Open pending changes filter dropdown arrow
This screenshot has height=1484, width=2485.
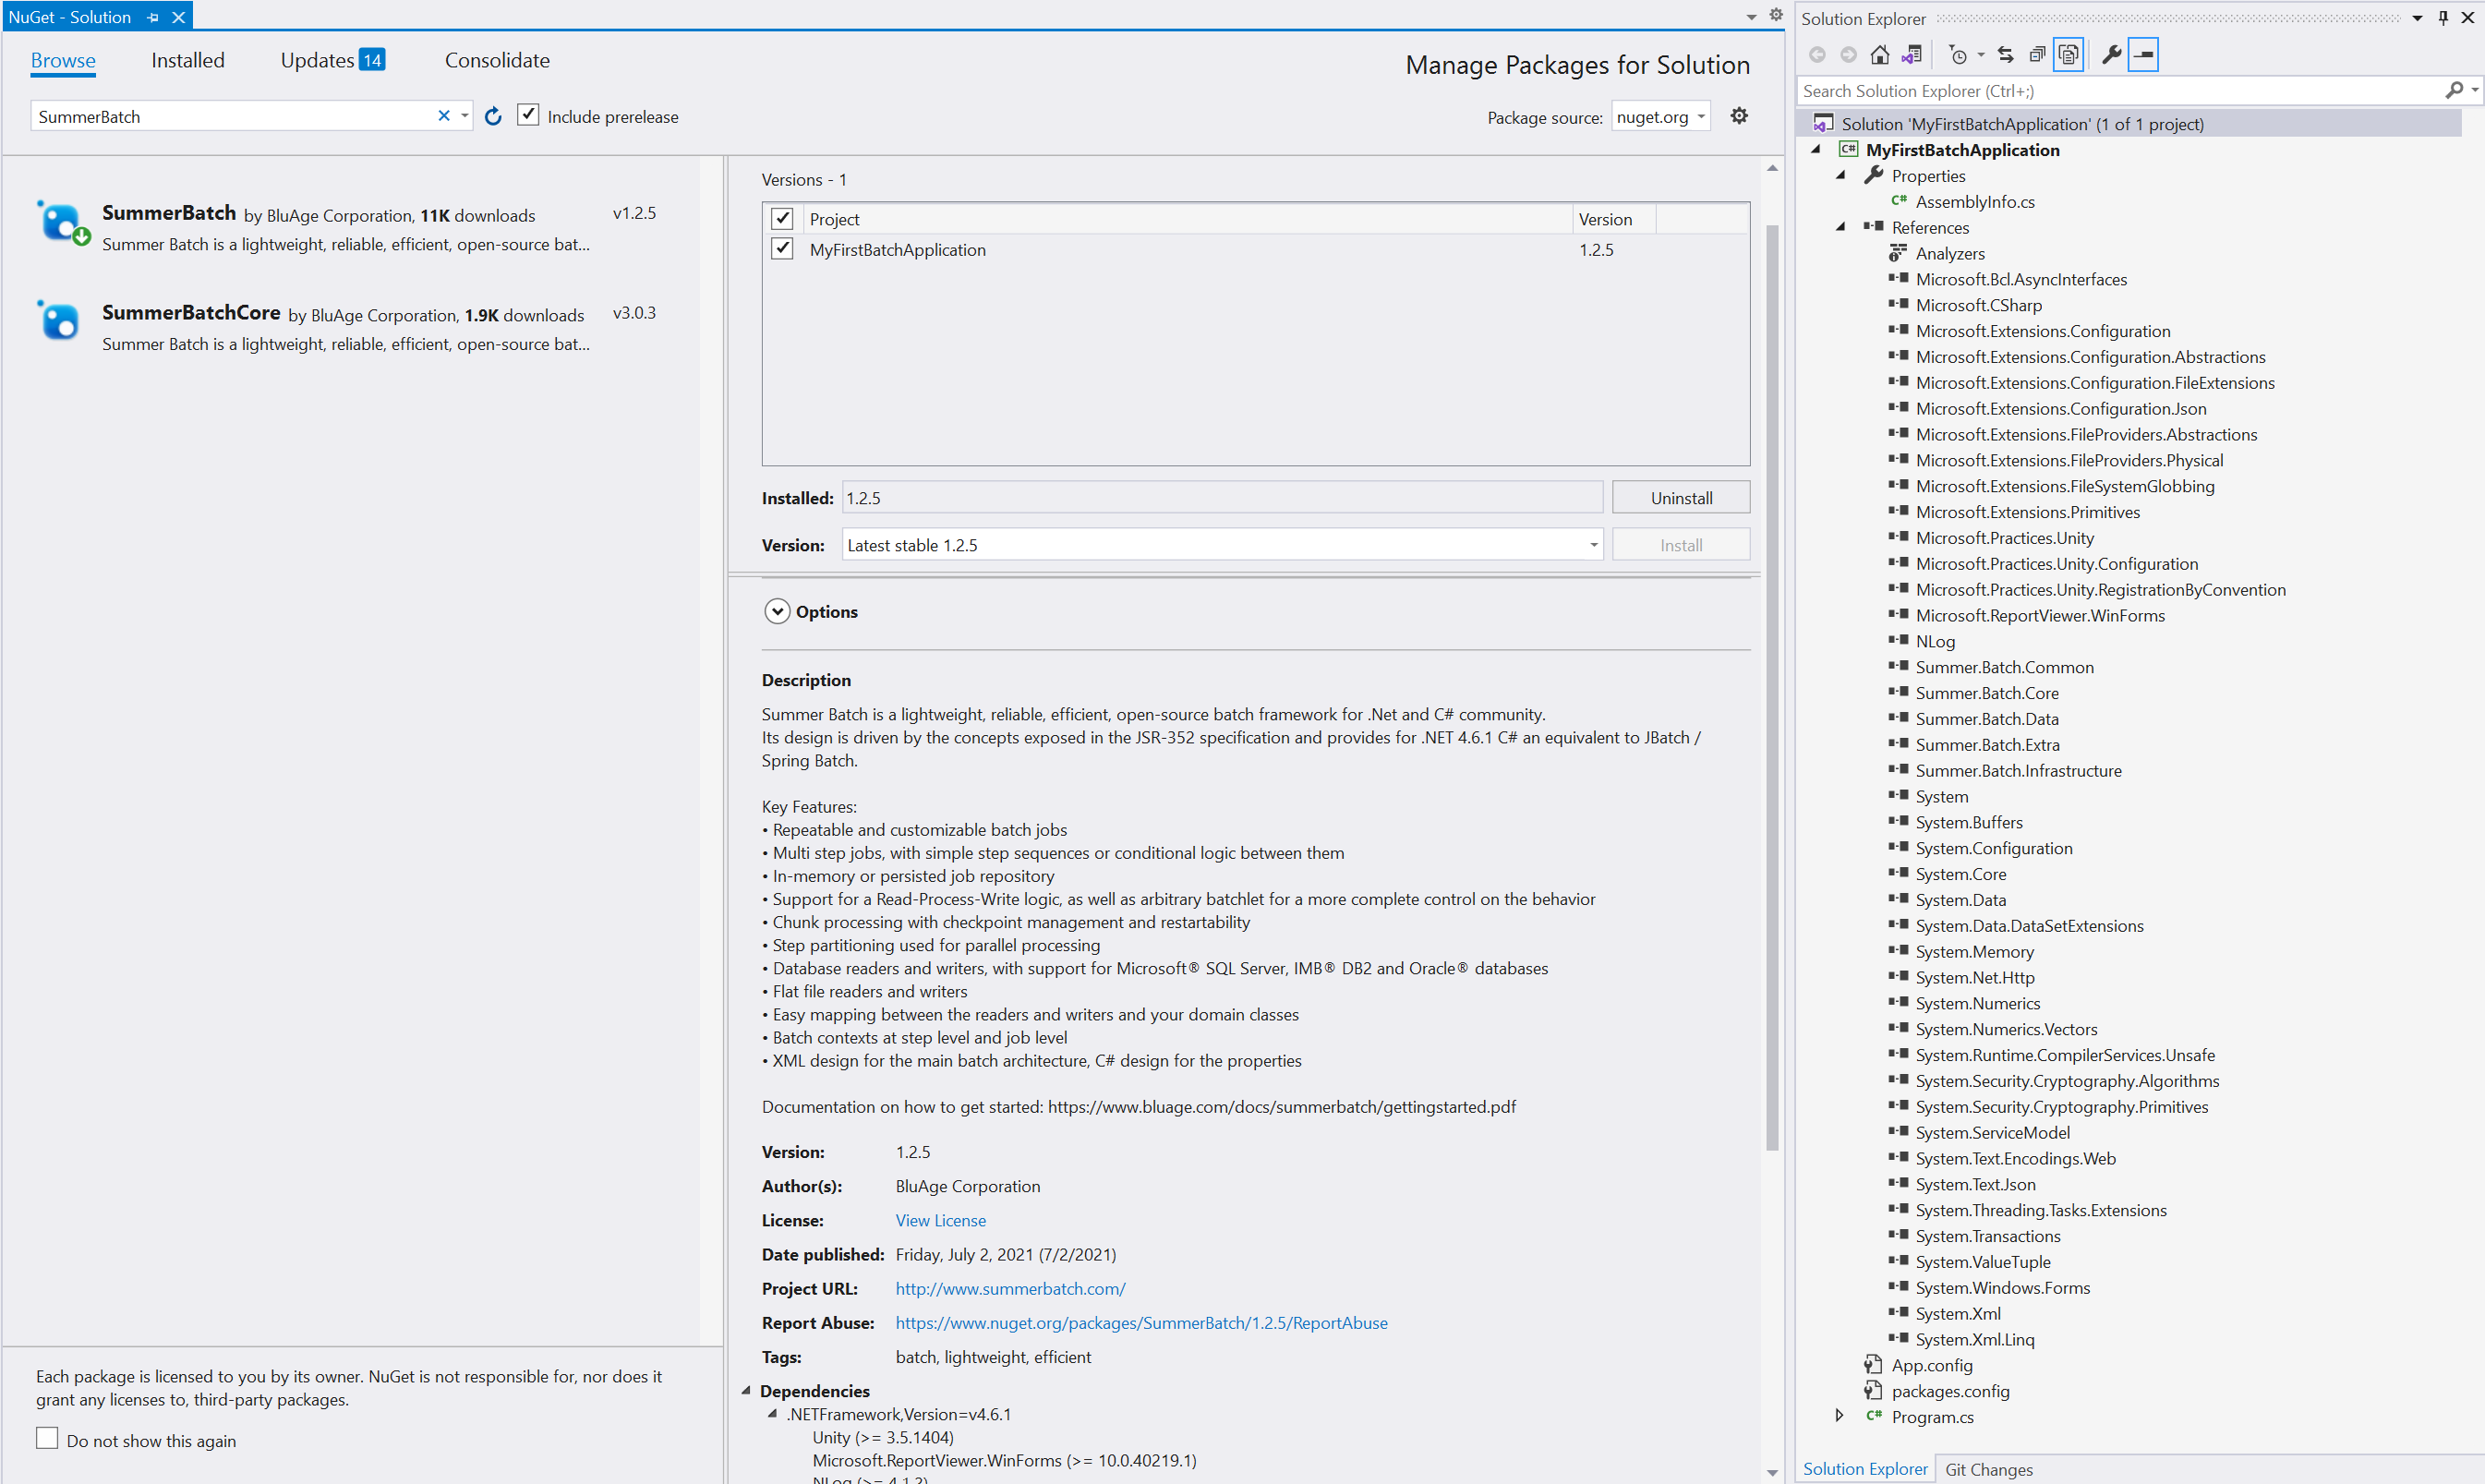pyautogui.click(x=1980, y=56)
